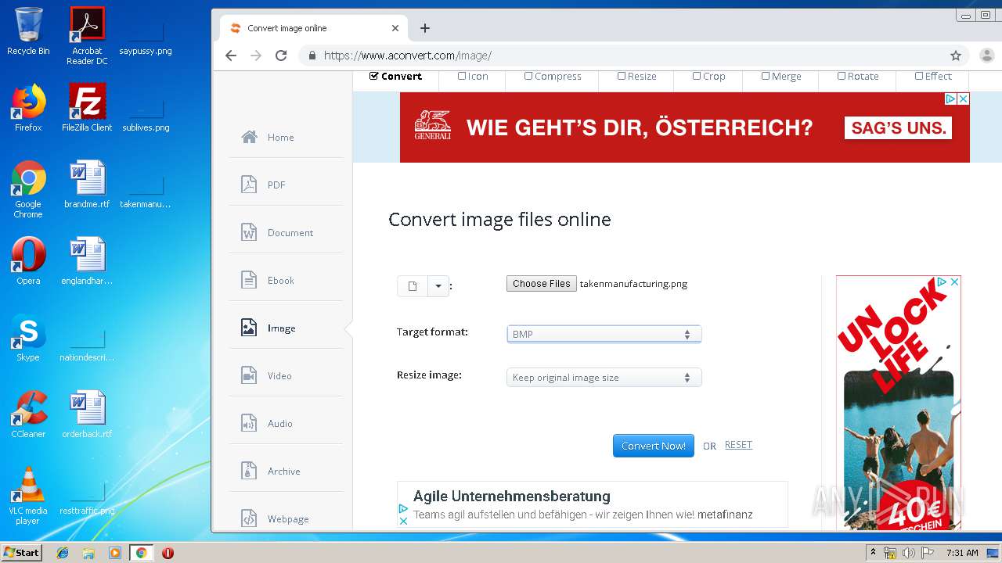The image size is (1002, 563).
Task: Check the Convert checkbox
Action: pyautogui.click(x=374, y=76)
